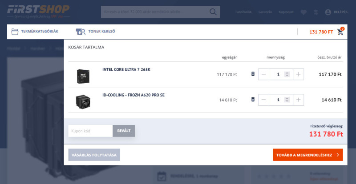The height and width of the screenshot is (184, 356).
Task: Increase ID-Cooling cooler quantity with plus
Action: point(298,100)
